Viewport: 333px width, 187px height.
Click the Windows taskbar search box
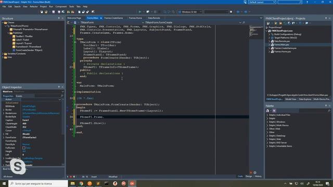(x=38, y=183)
